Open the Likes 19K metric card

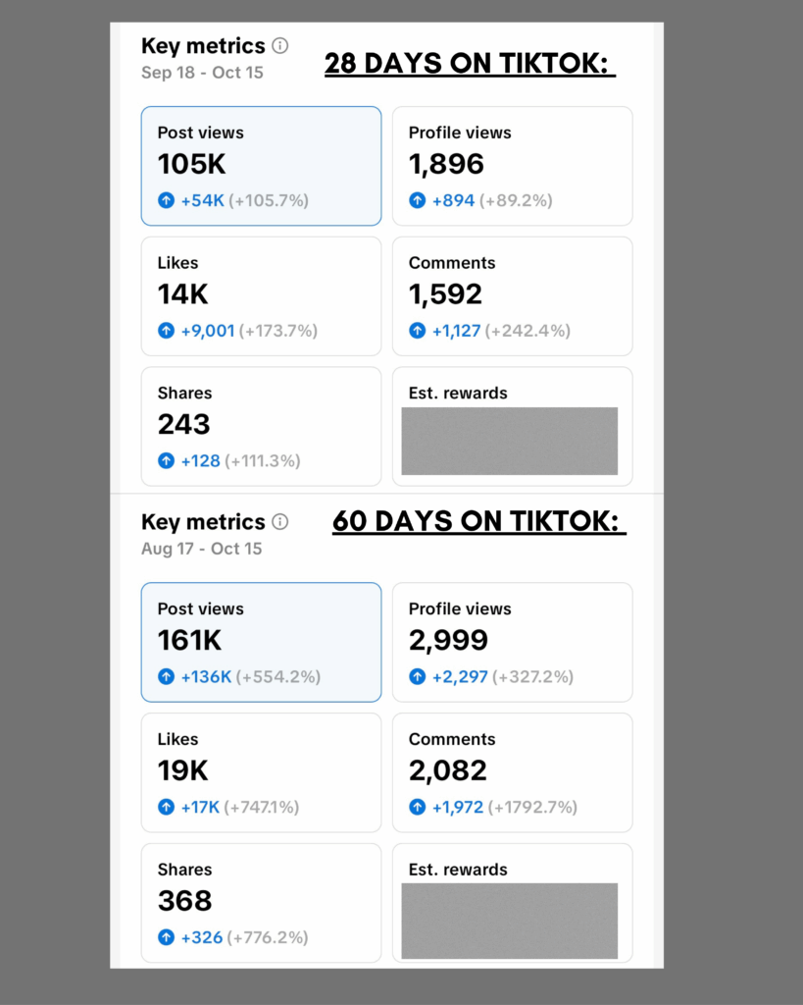click(x=261, y=772)
